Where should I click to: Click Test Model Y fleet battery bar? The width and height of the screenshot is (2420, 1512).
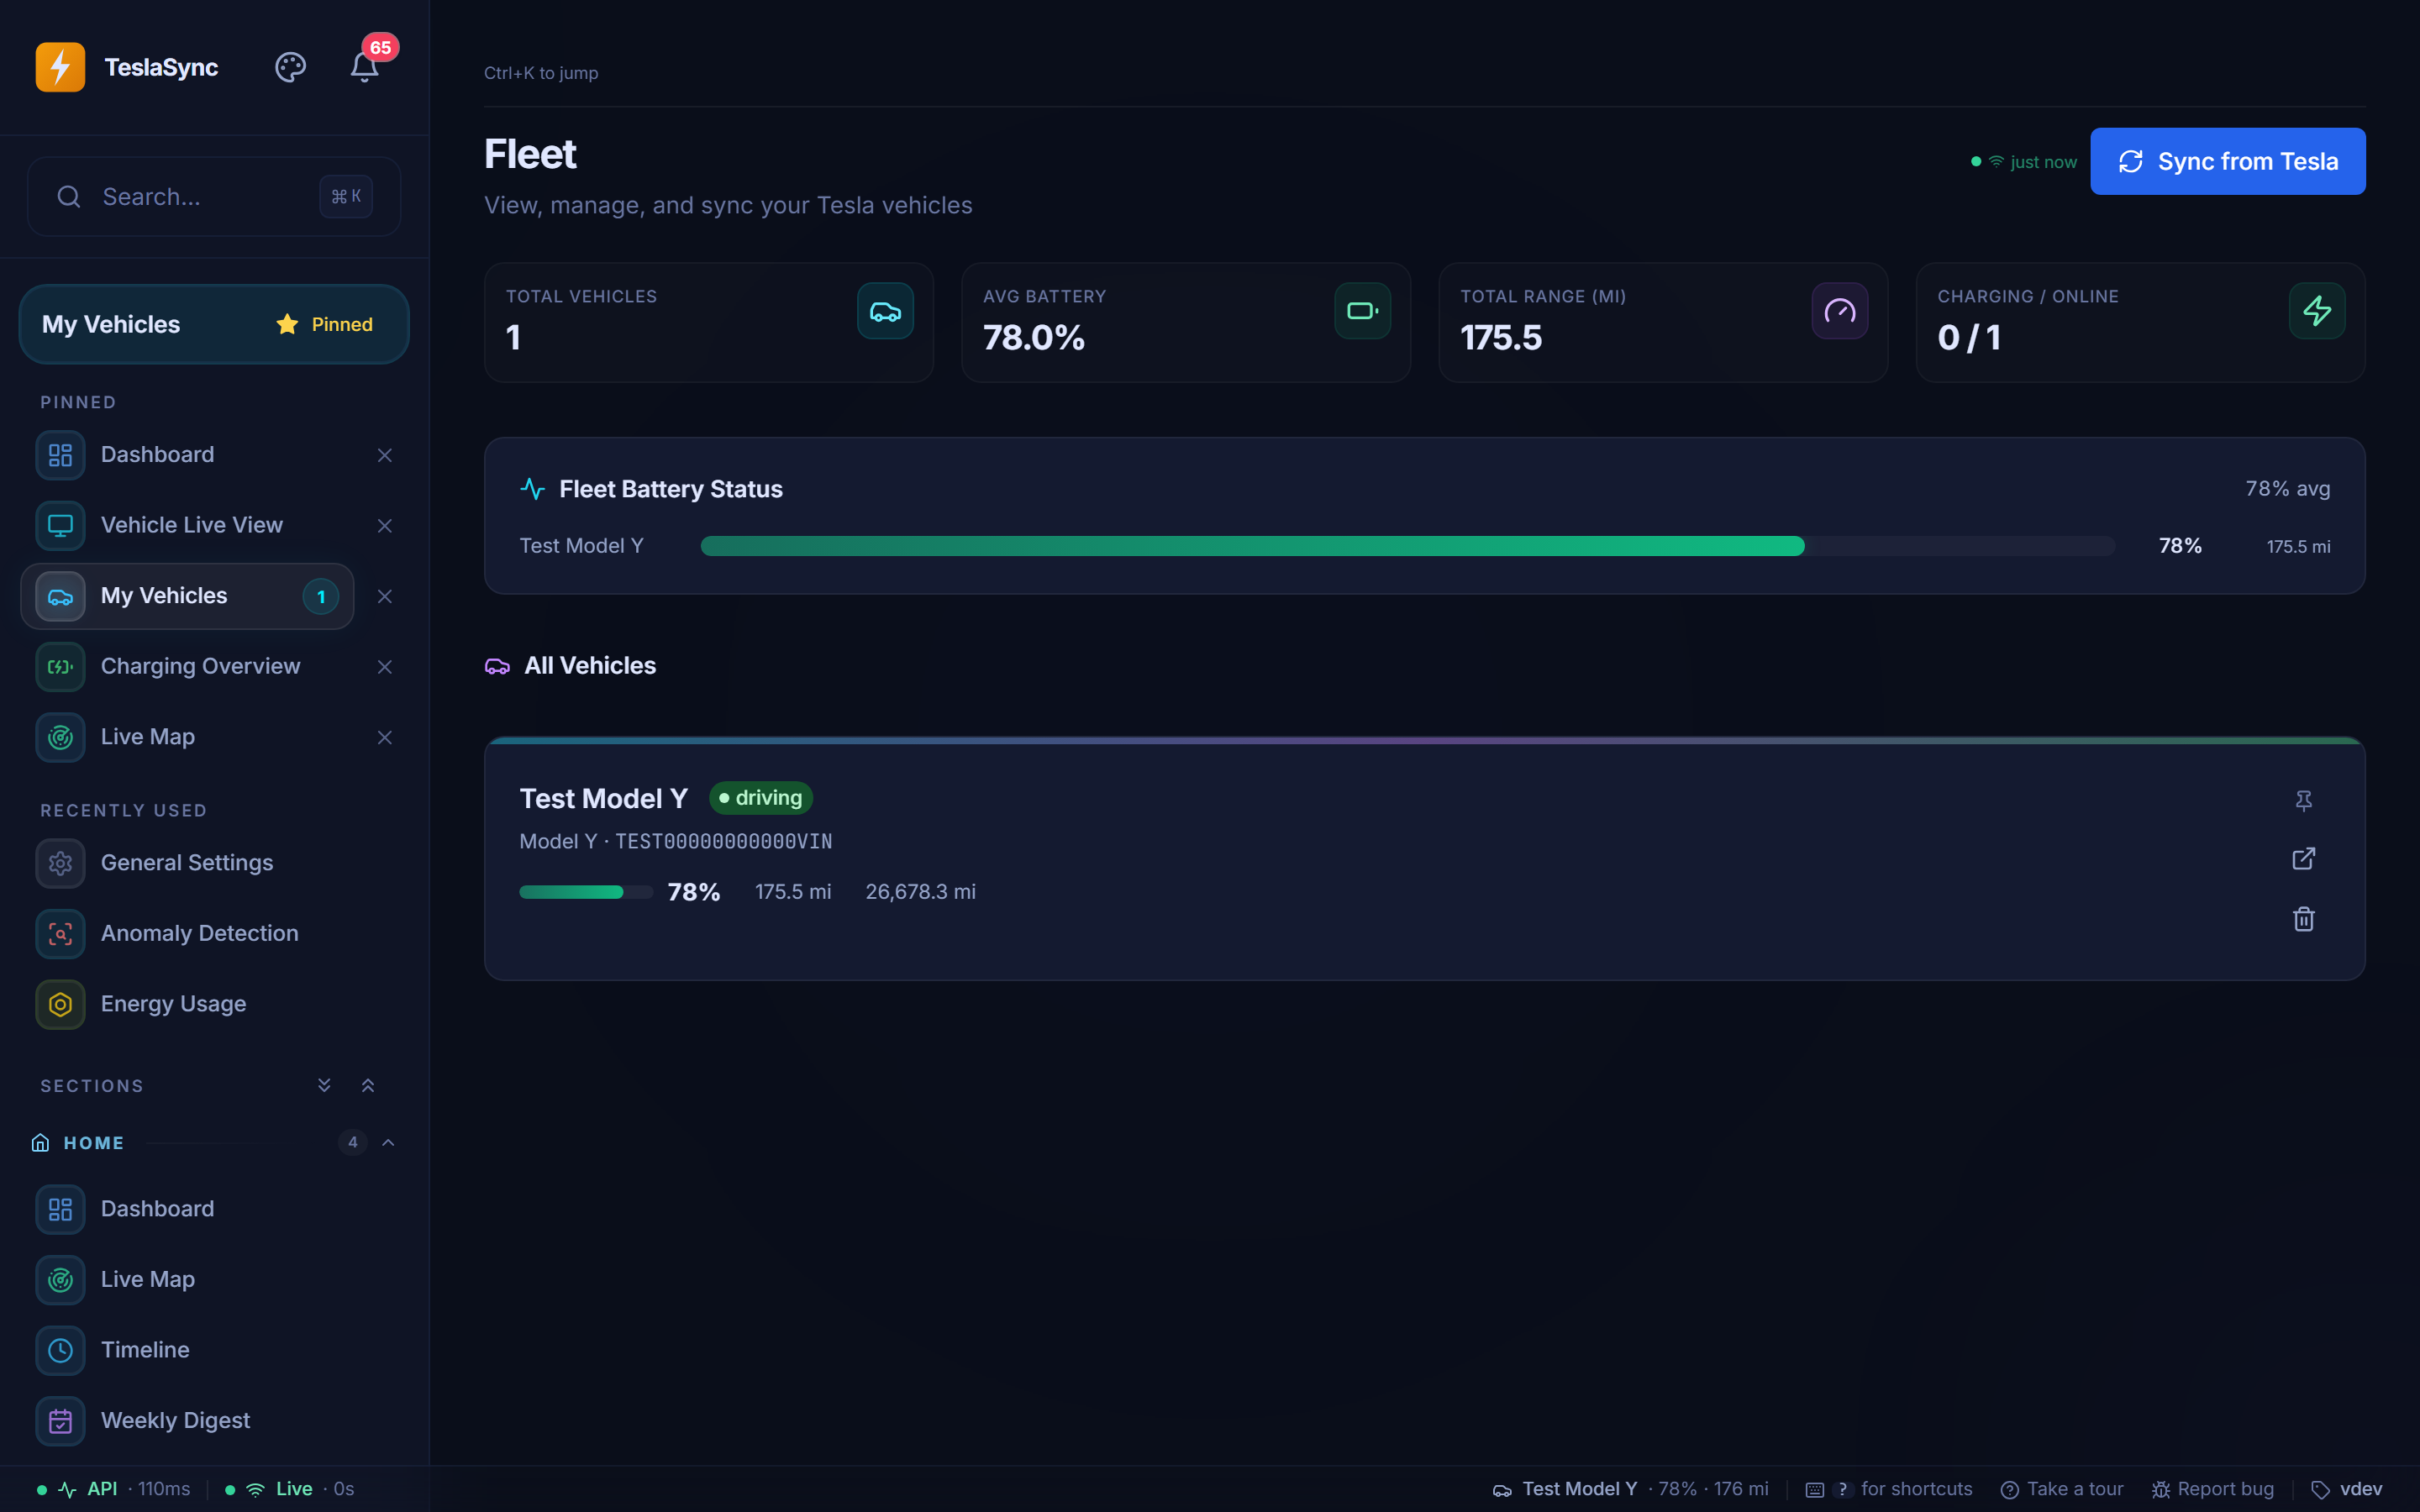[1408, 546]
